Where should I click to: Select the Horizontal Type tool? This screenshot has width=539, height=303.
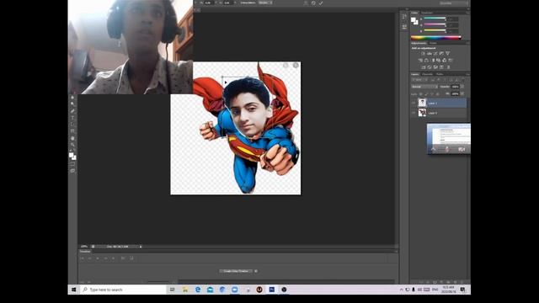coord(72,118)
